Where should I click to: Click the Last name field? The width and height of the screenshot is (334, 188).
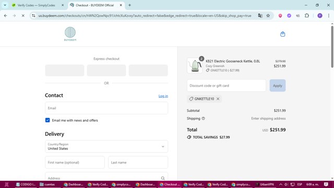[x=138, y=162]
